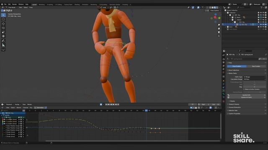Click the Update All Paths button
The image size is (268, 150).
pos(247,97)
